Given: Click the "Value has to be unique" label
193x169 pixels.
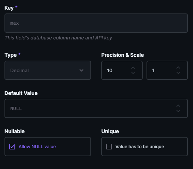Looking at the screenshot, I should click(x=139, y=147).
